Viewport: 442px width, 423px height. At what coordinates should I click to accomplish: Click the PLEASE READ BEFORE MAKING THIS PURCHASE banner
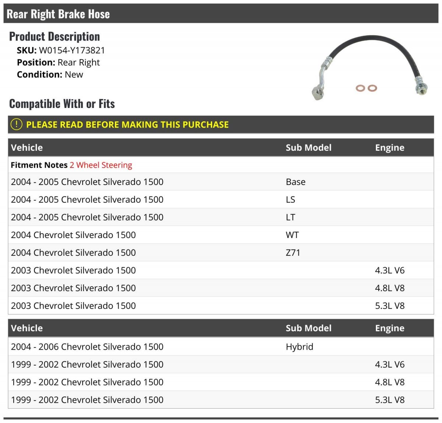click(221, 125)
